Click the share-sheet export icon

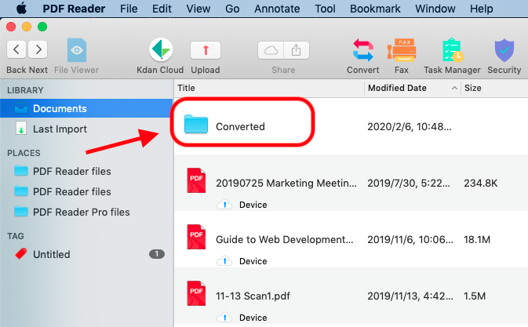[297, 50]
